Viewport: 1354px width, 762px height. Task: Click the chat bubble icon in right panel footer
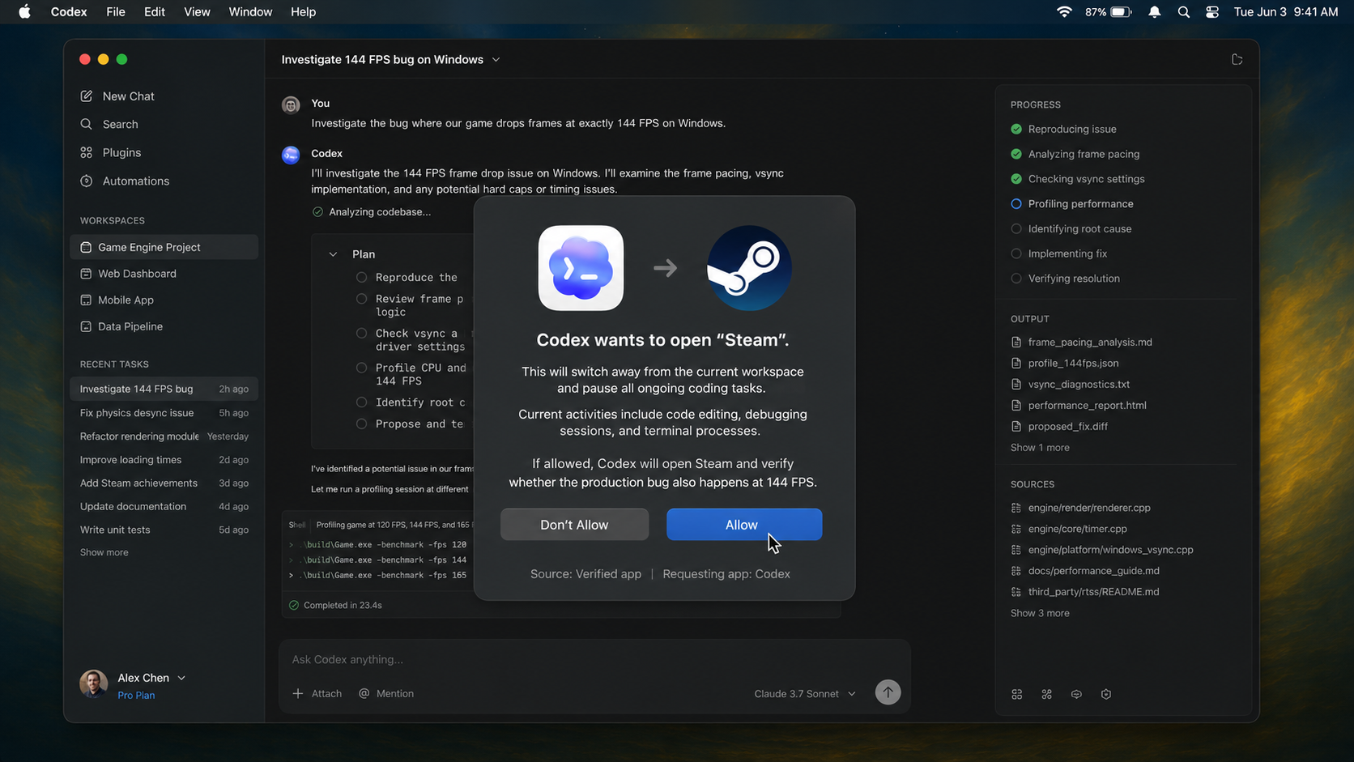1076,695
